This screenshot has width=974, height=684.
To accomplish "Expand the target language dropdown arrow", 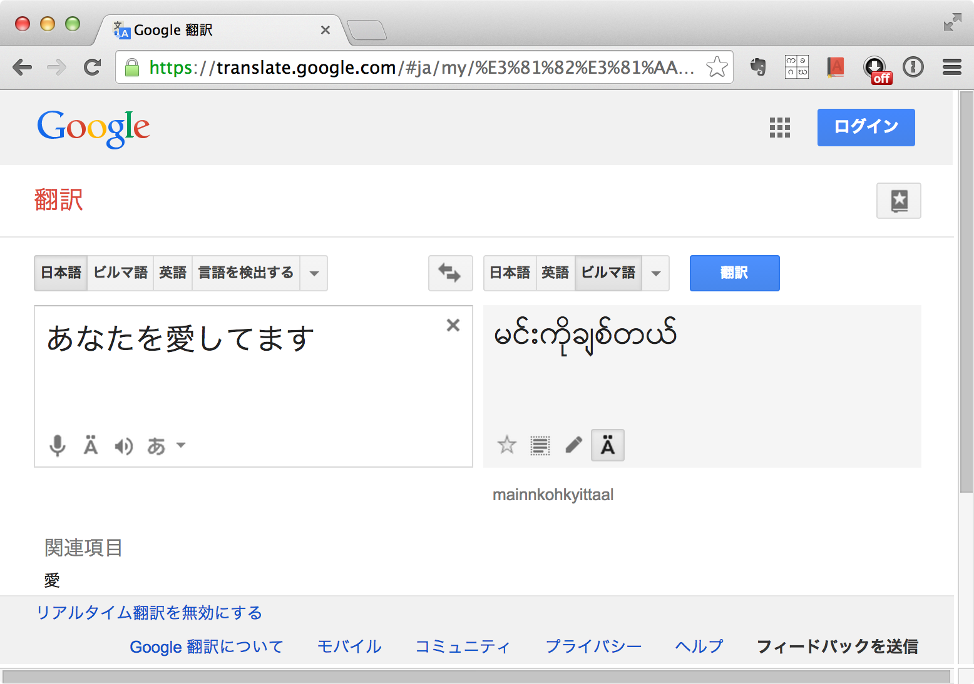I will pyautogui.click(x=656, y=273).
